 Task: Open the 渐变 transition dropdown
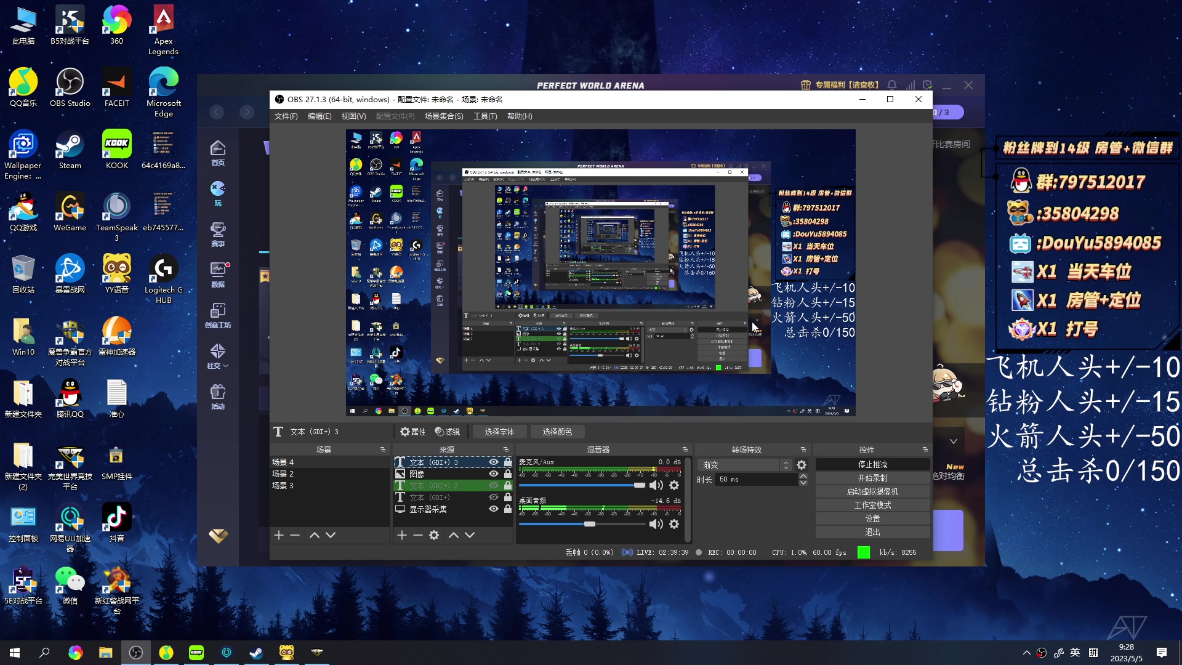746,465
